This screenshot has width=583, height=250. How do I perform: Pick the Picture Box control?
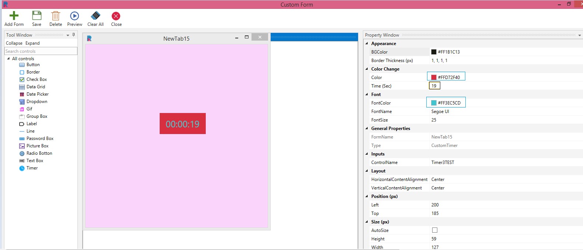pyautogui.click(x=37, y=146)
